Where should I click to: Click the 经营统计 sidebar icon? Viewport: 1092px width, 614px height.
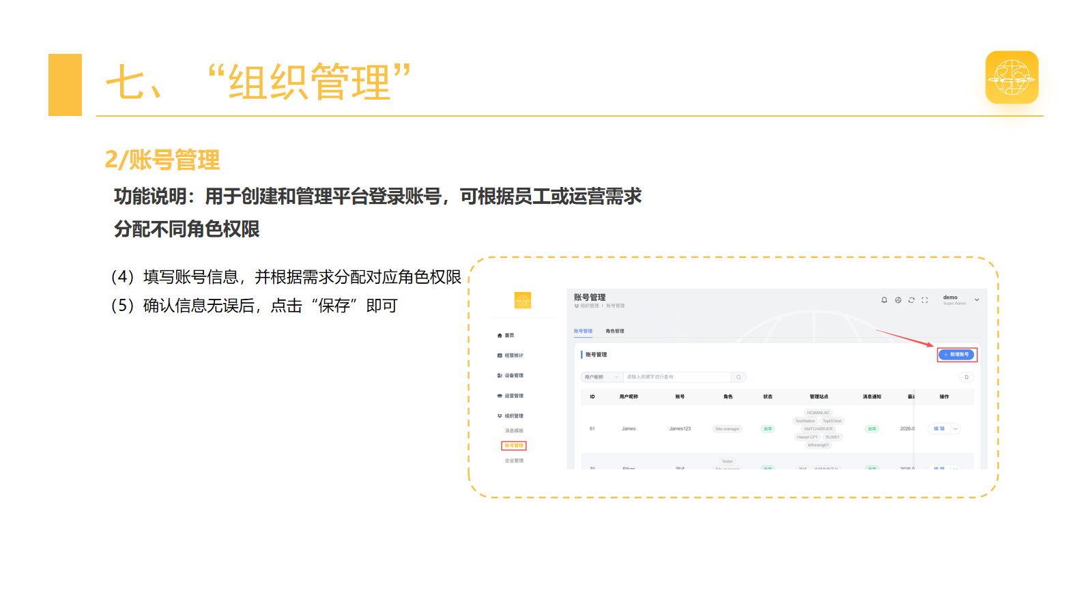(x=500, y=355)
